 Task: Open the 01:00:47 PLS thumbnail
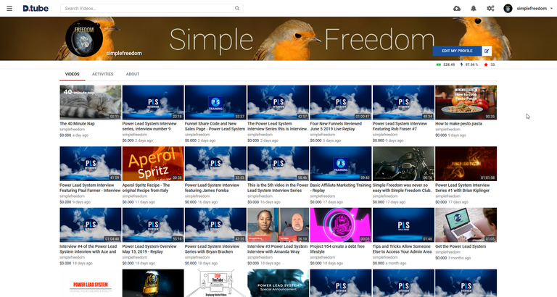341,102
